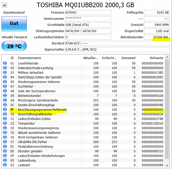Click status icon for Datendurchsatz-Leistung row
Viewport: 172px width, 169px height.
[5, 68]
